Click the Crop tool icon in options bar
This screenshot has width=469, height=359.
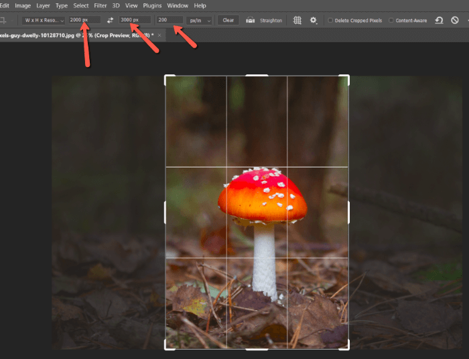coord(5,21)
